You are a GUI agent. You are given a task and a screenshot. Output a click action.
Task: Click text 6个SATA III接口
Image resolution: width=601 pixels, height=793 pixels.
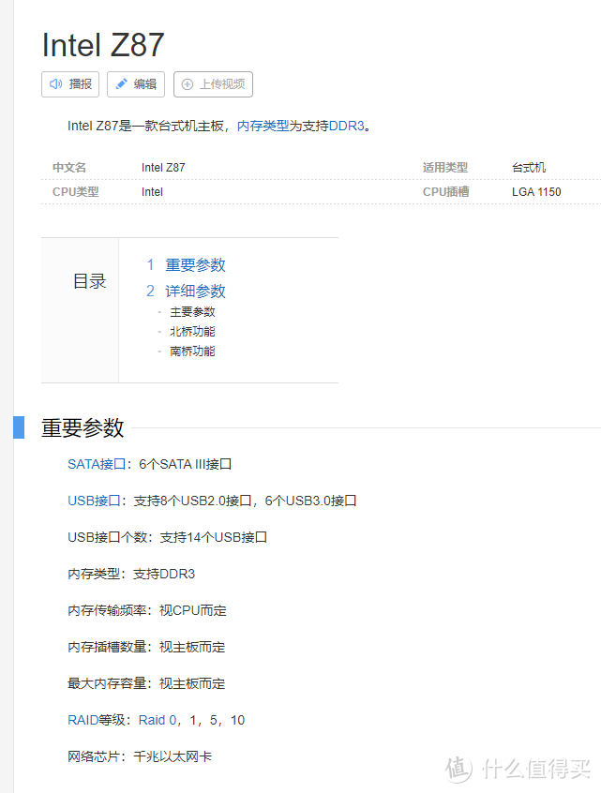185,464
